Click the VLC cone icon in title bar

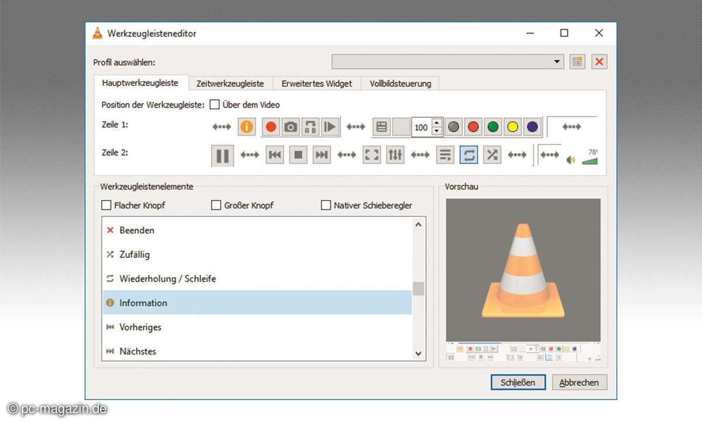pos(97,33)
